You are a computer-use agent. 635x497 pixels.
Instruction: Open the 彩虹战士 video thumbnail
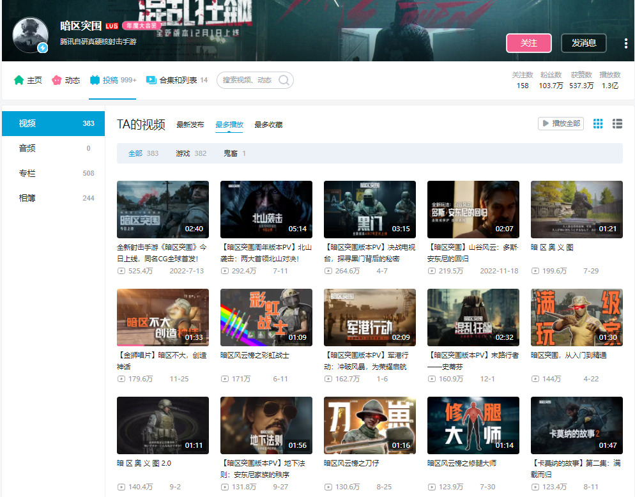266,317
